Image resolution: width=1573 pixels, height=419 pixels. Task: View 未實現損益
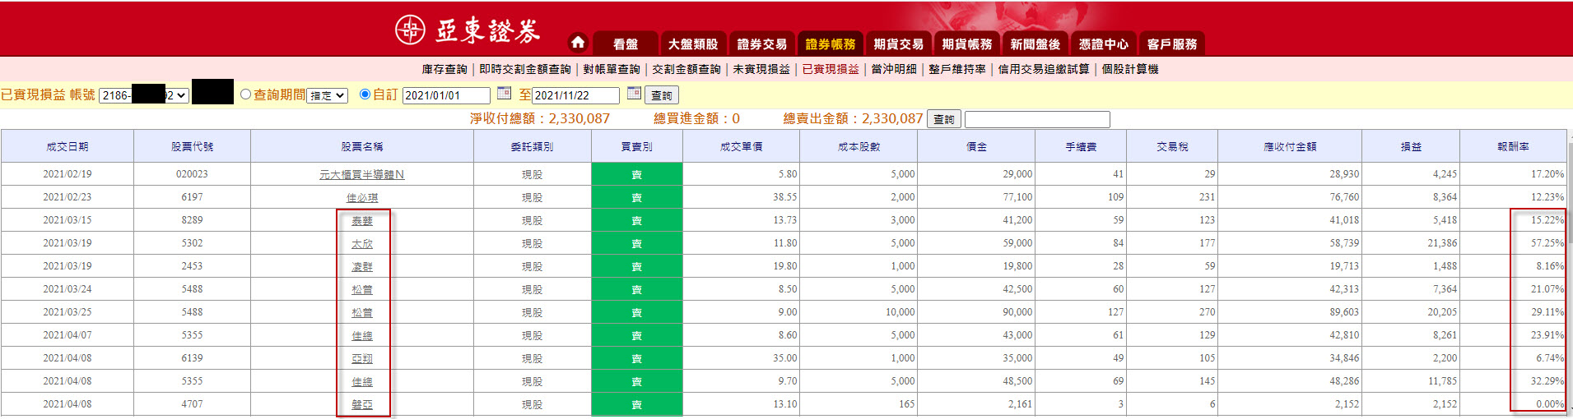[761, 69]
